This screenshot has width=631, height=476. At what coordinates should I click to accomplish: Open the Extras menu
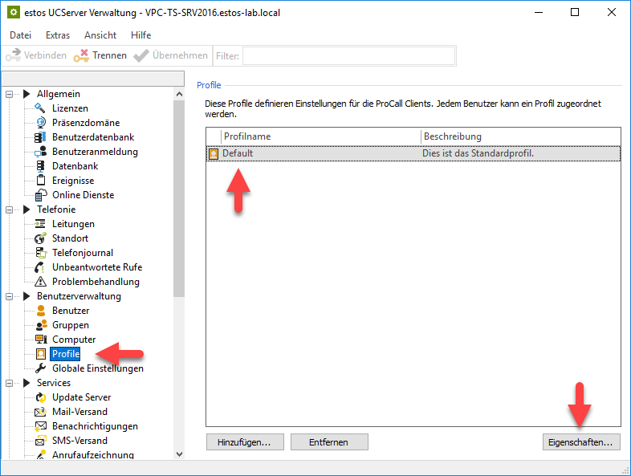coord(58,35)
